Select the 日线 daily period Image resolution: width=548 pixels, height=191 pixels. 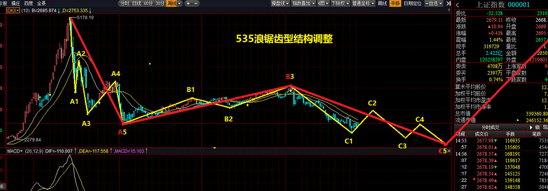click(x=137, y=4)
